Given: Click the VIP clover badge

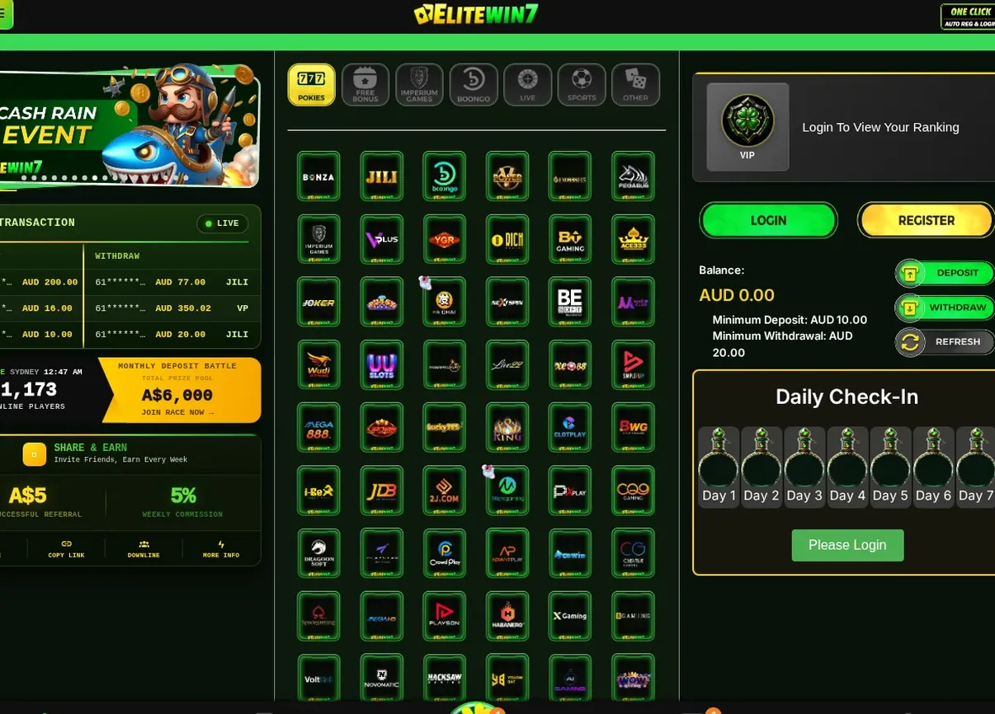Looking at the screenshot, I should click(747, 126).
